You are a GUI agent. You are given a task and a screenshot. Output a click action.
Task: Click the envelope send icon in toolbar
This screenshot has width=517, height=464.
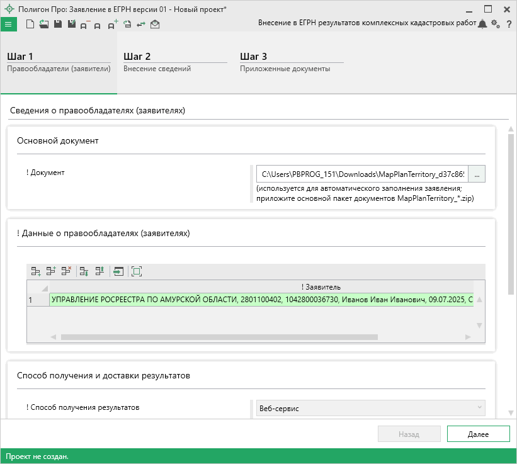tap(155, 24)
